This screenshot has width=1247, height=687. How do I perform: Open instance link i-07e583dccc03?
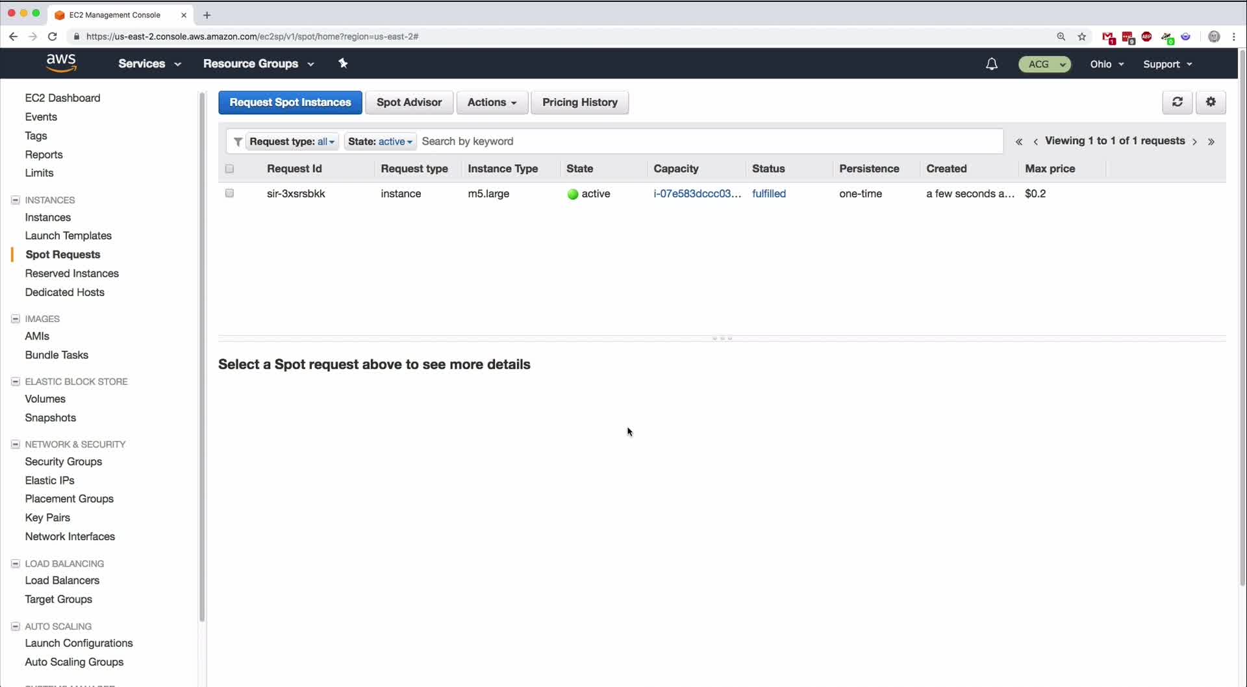[697, 194]
